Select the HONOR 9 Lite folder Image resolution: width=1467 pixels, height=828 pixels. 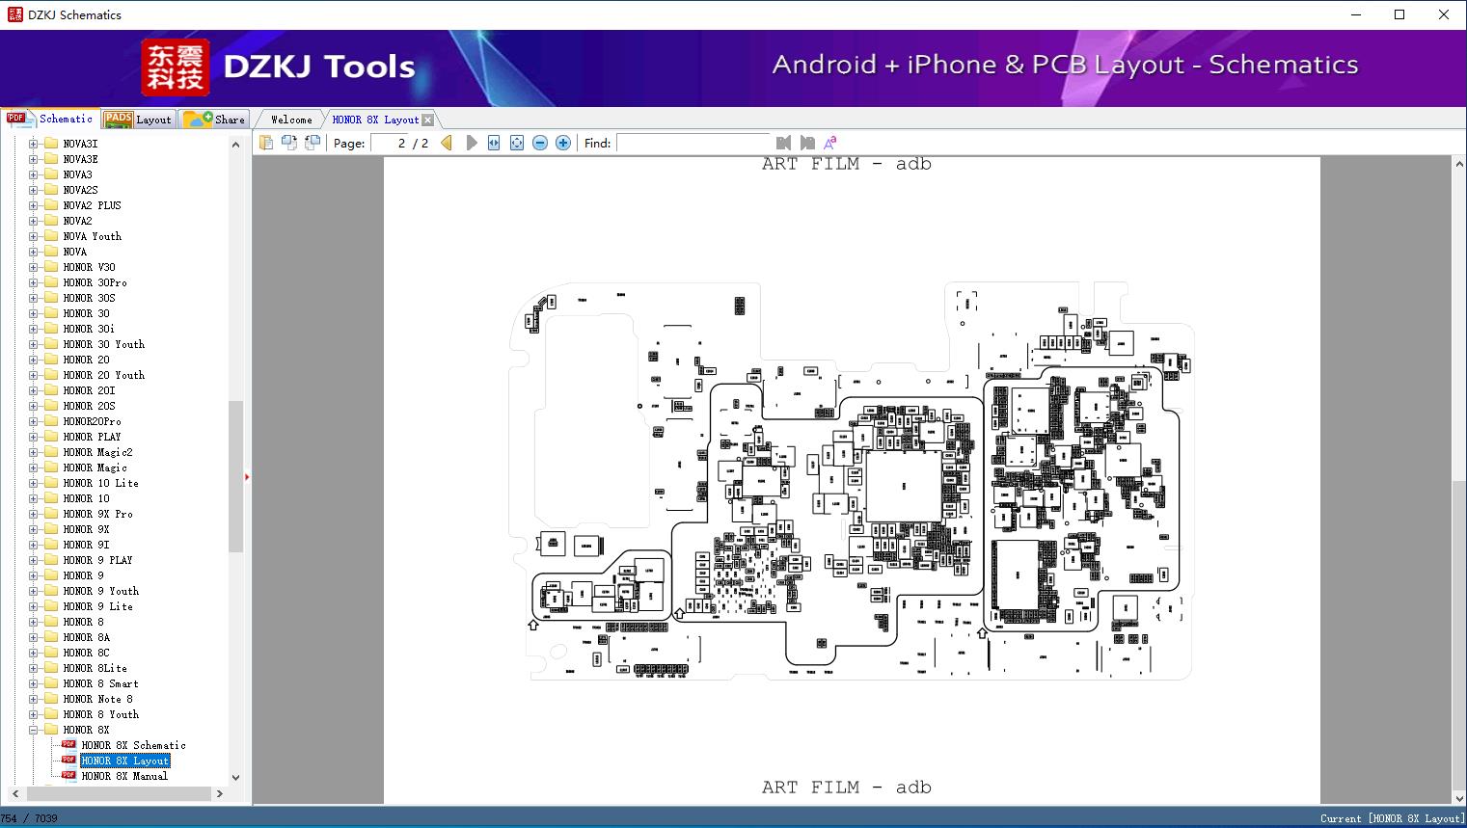[x=97, y=606]
